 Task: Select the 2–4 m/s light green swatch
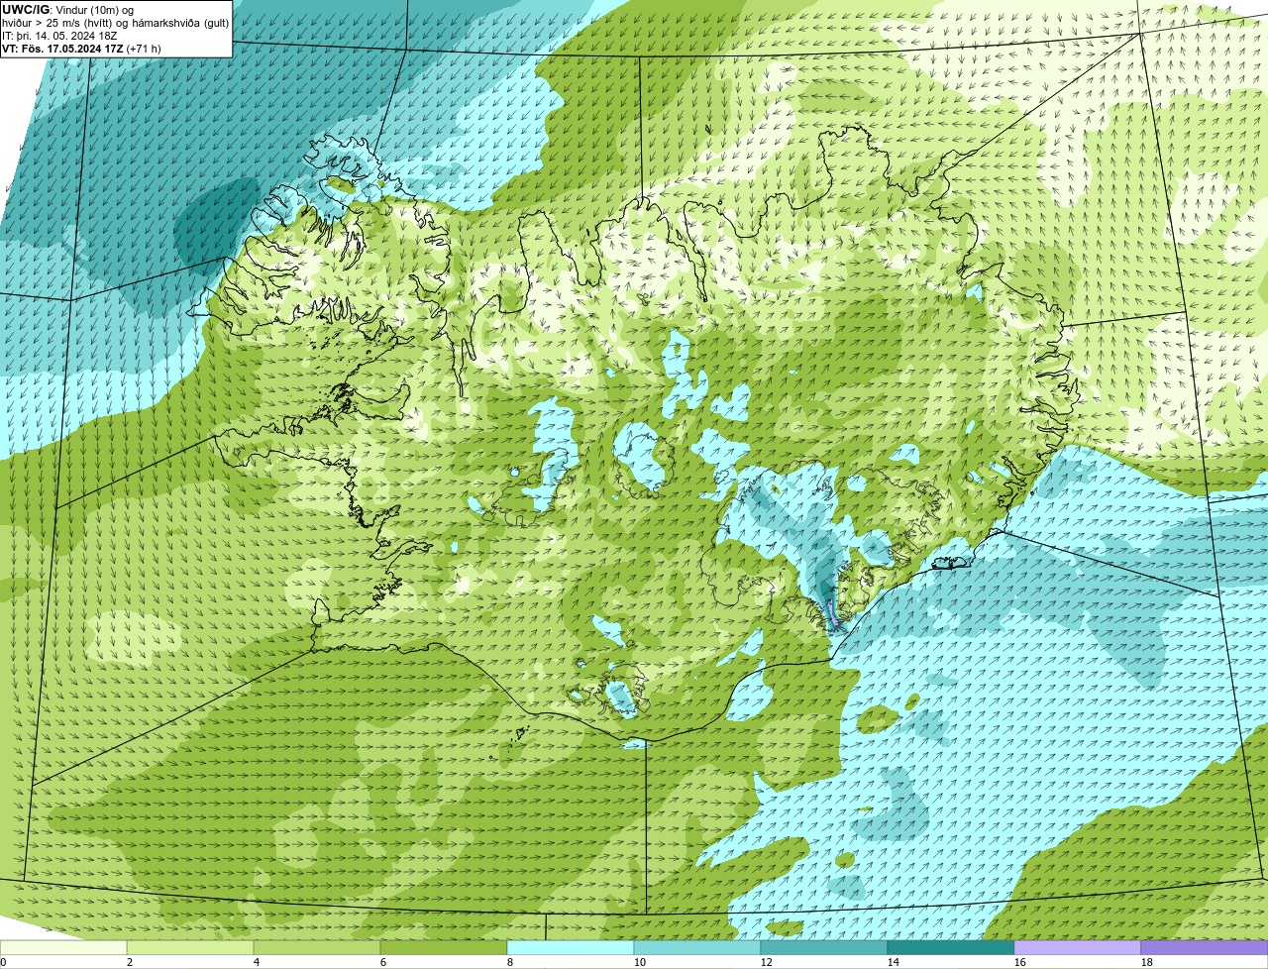tap(190, 947)
